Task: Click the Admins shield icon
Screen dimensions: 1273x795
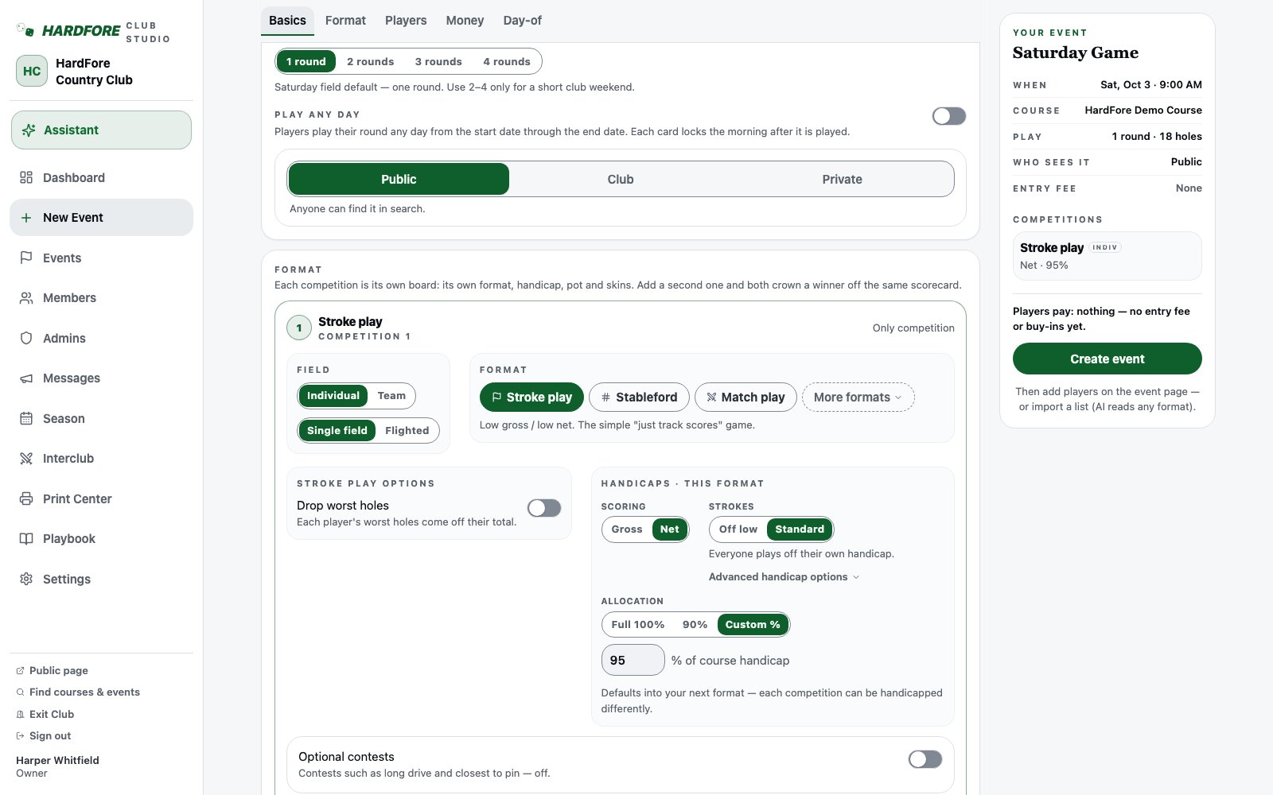Action: tap(26, 338)
